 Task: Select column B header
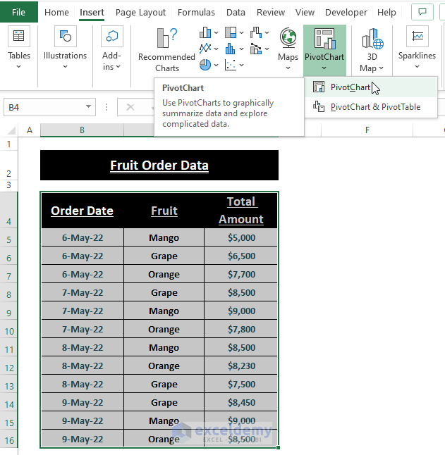[x=82, y=130]
